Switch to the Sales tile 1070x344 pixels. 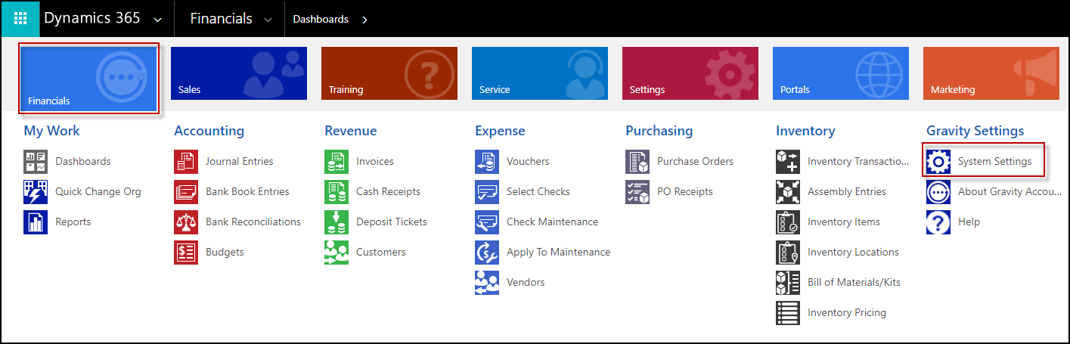tap(239, 73)
